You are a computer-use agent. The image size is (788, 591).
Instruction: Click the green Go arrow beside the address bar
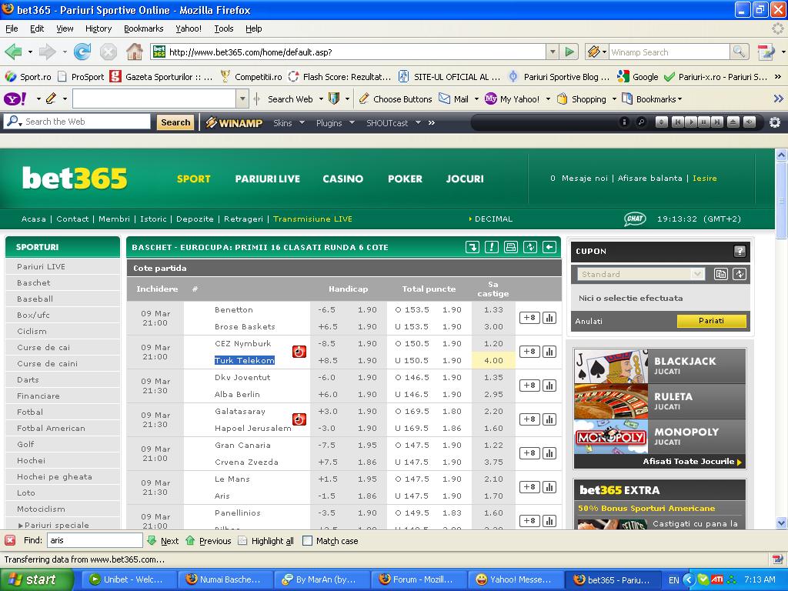tap(569, 52)
